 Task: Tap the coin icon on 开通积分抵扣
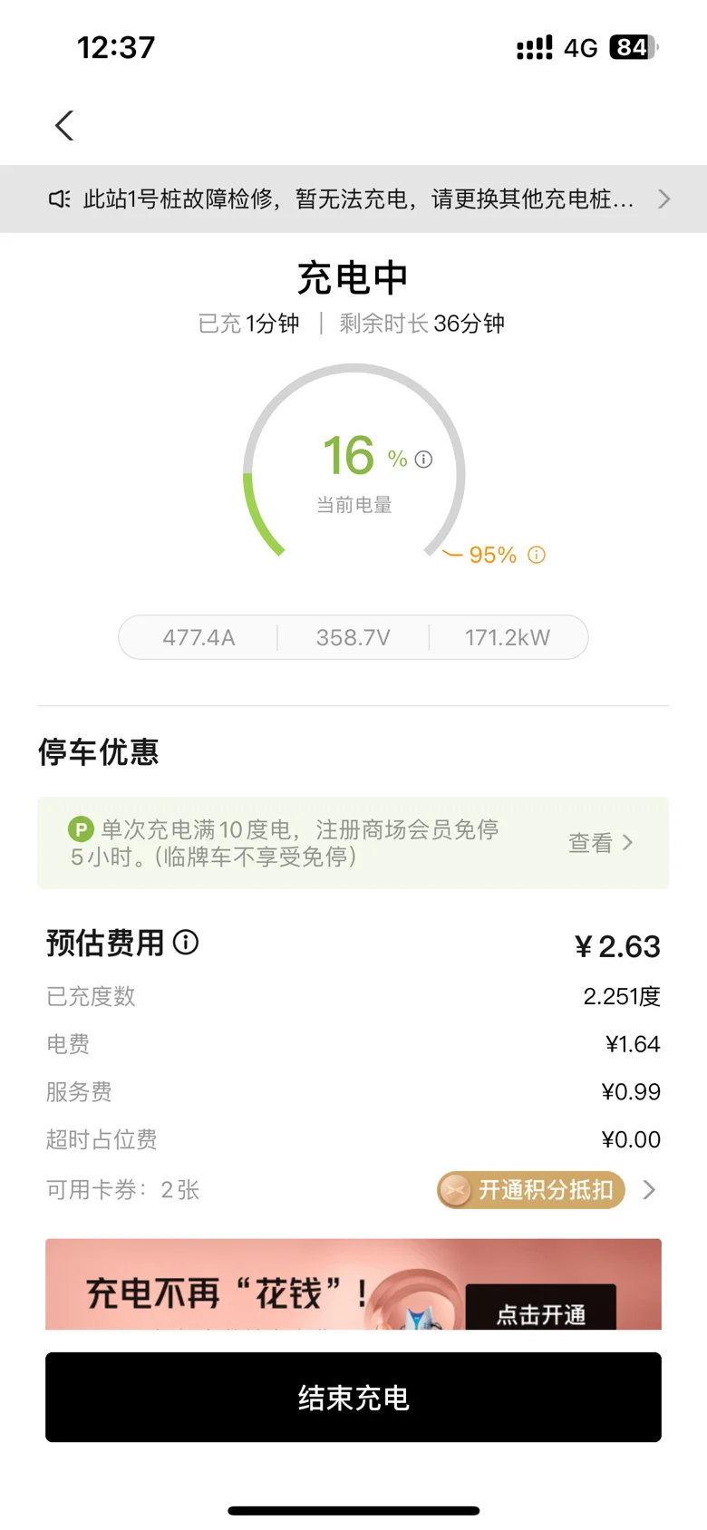tap(456, 1190)
